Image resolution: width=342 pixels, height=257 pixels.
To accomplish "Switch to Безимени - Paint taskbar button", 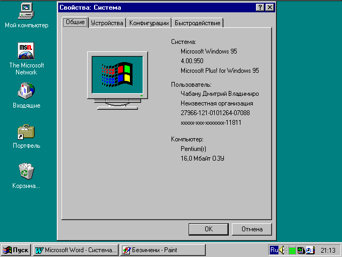I will pos(162,250).
